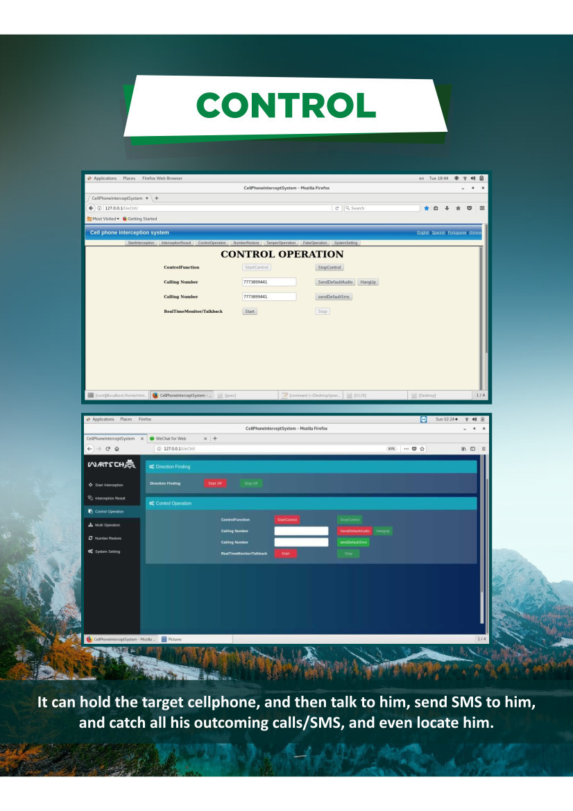Open the Firefox Web Browser panel menu
The image size is (573, 811).
click(x=162, y=178)
